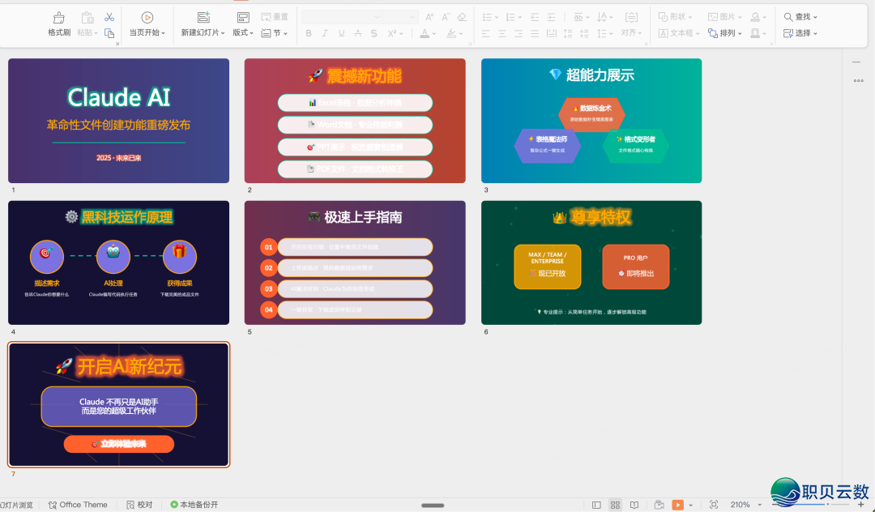
Task: Select slide 5 极速上手指南 thumbnail
Action: tap(355, 262)
